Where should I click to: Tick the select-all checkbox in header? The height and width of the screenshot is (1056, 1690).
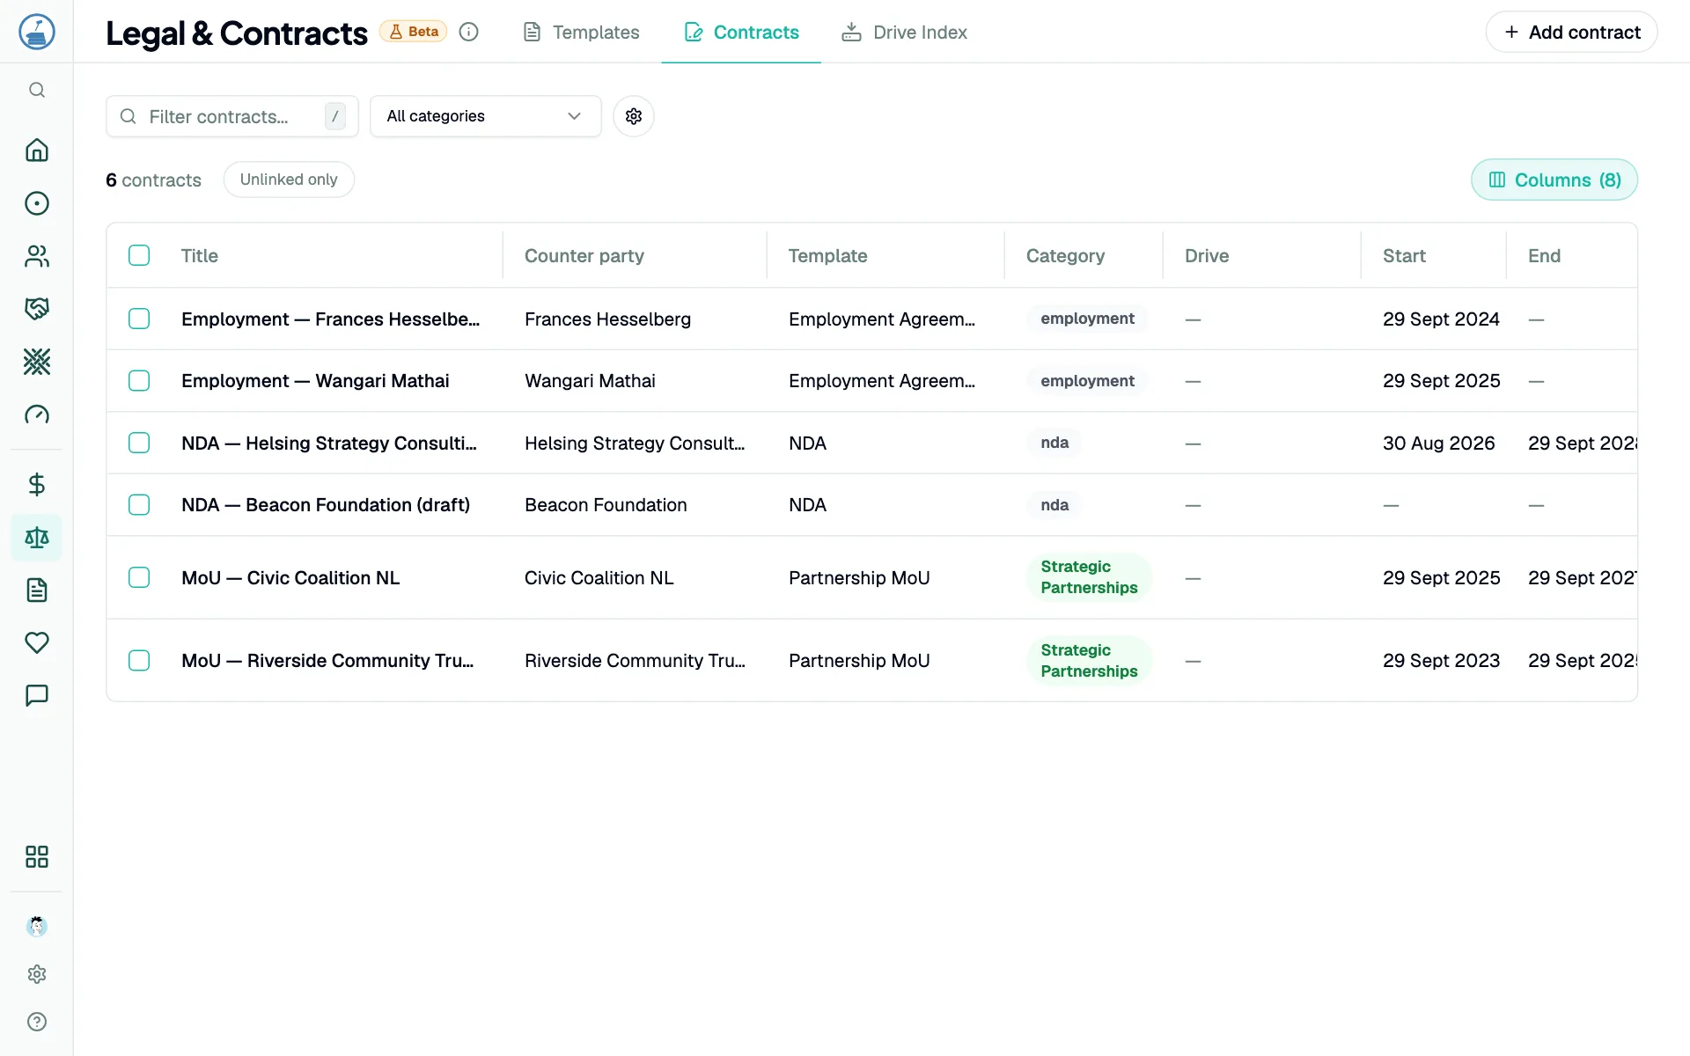click(139, 255)
